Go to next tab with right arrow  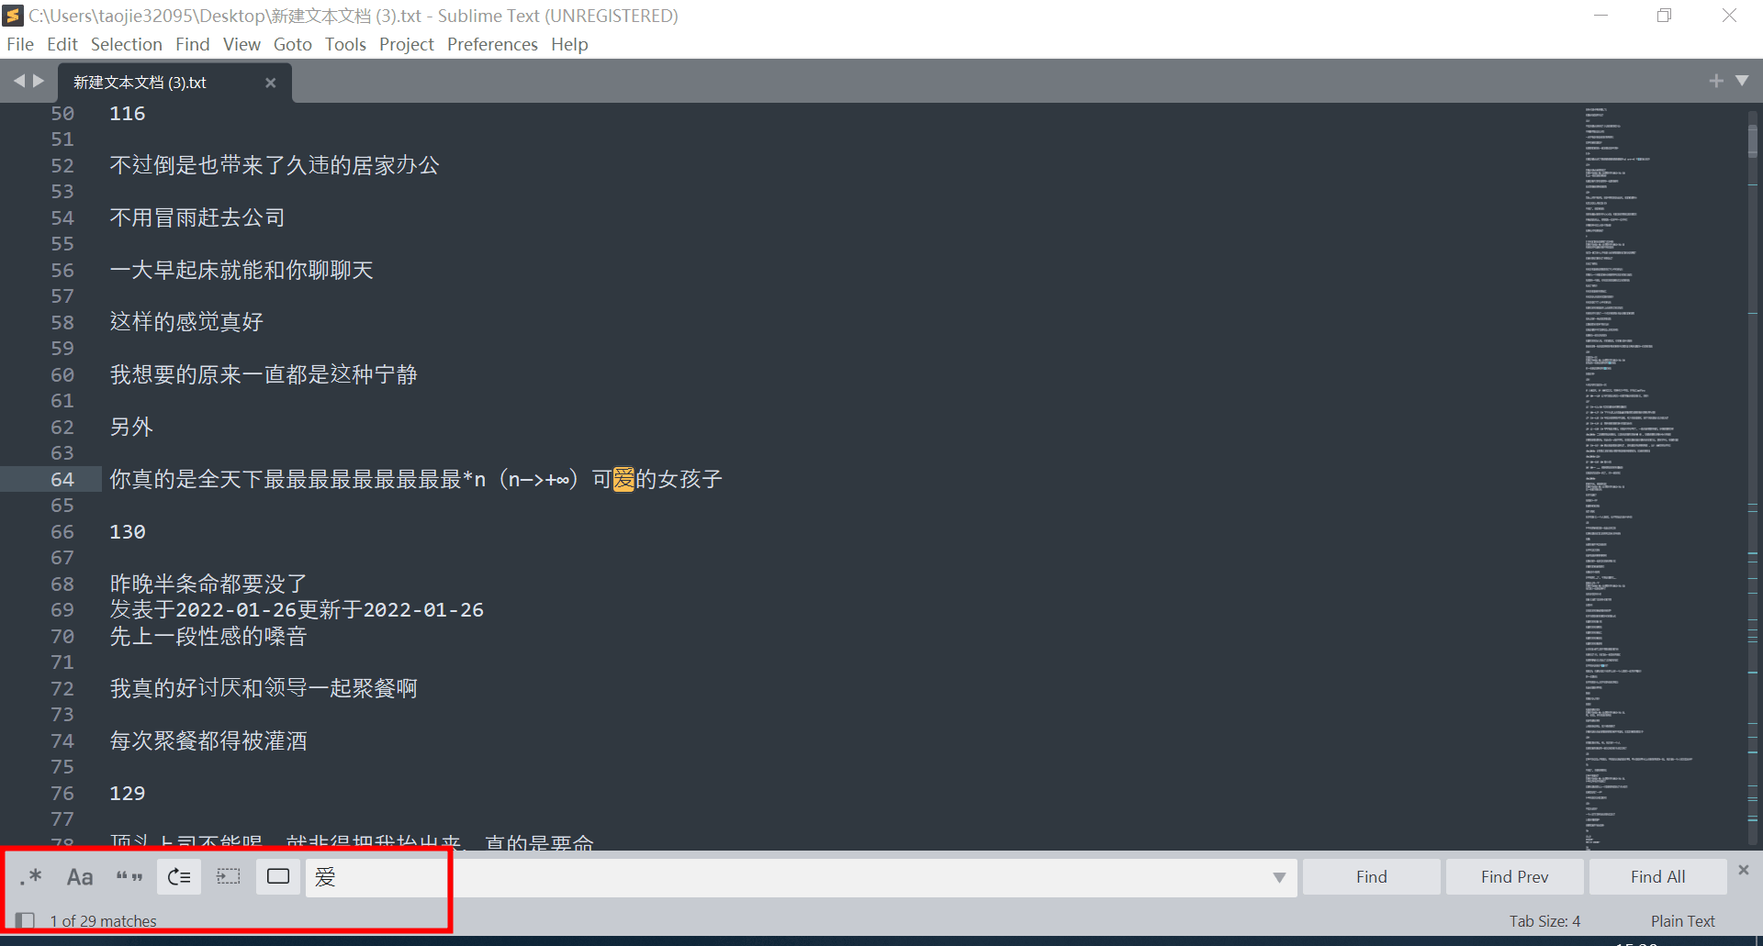point(39,81)
